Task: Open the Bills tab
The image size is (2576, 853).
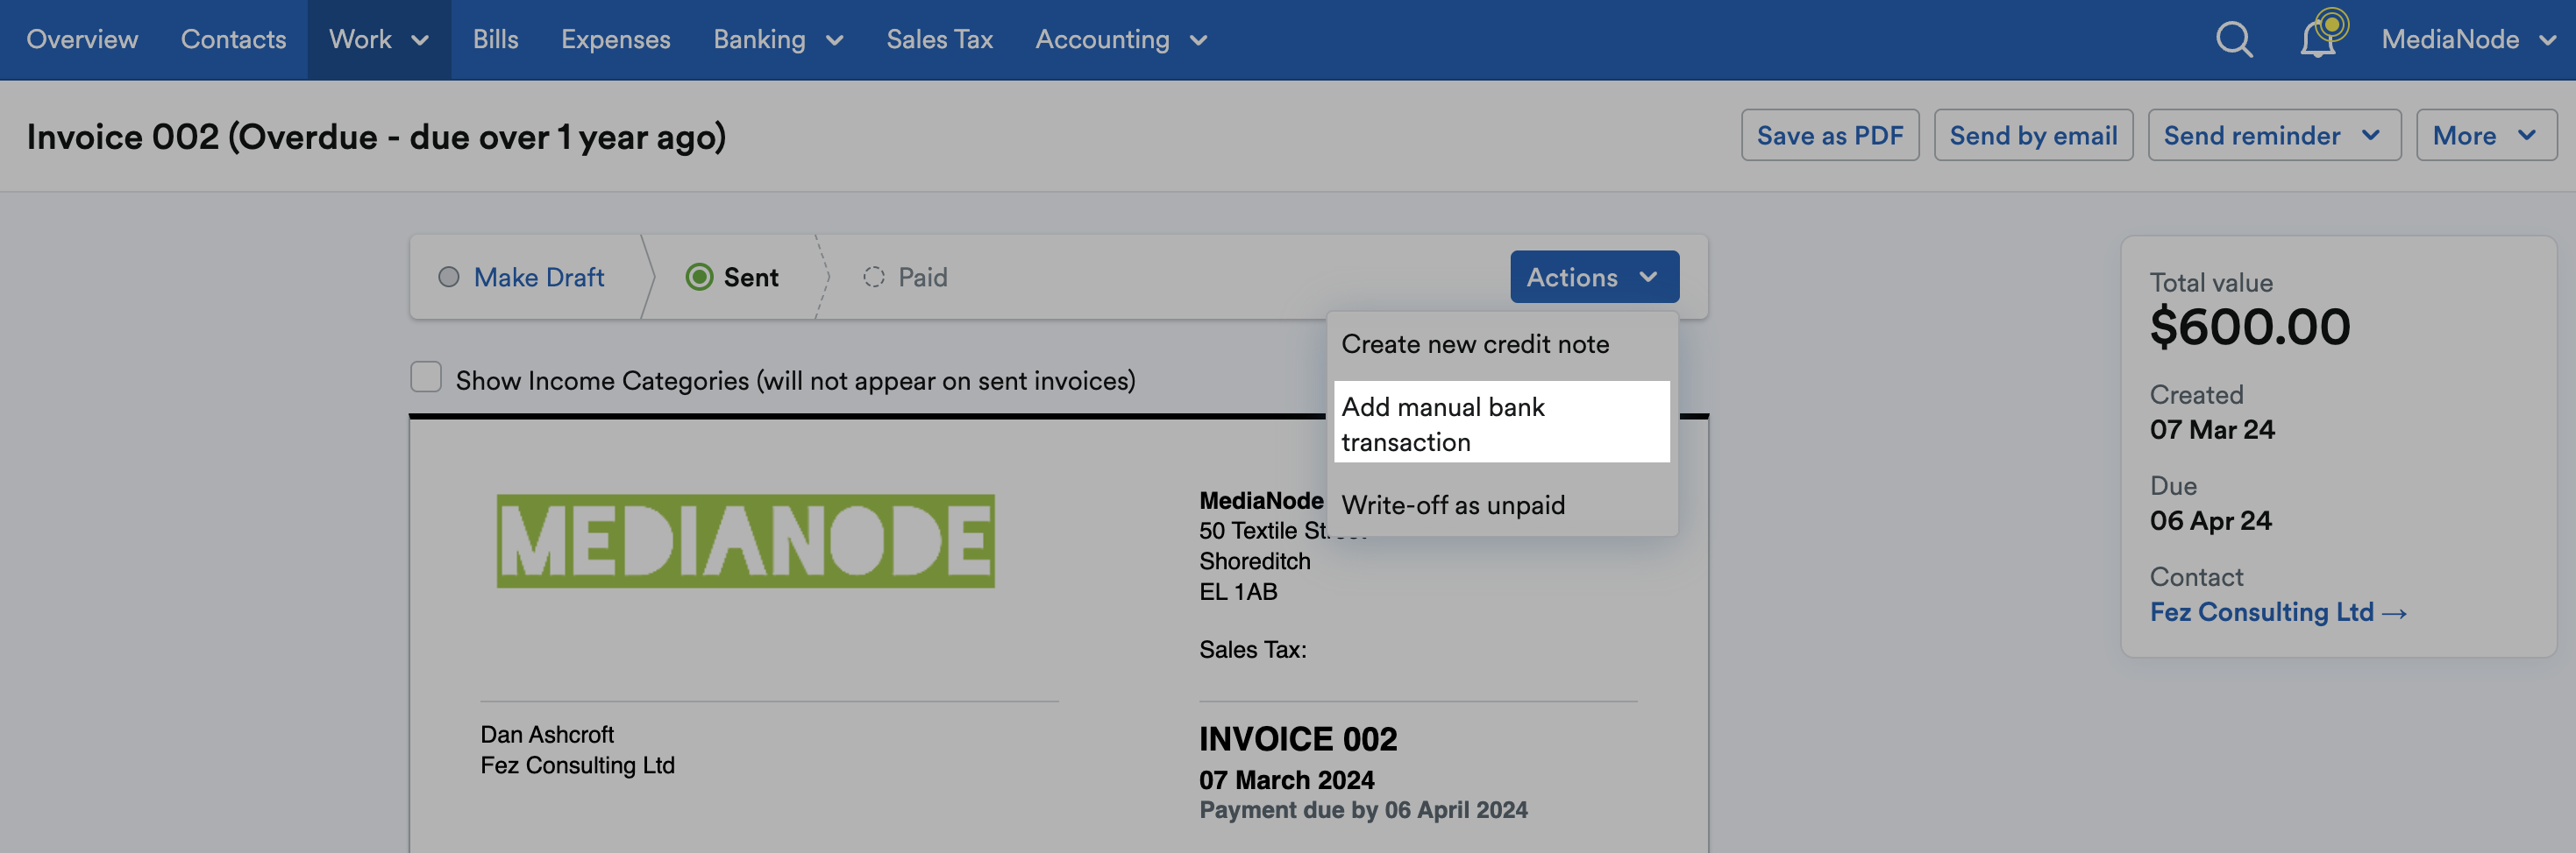Action: [x=495, y=40]
